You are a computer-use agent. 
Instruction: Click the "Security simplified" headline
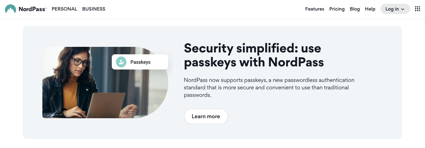(x=254, y=55)
